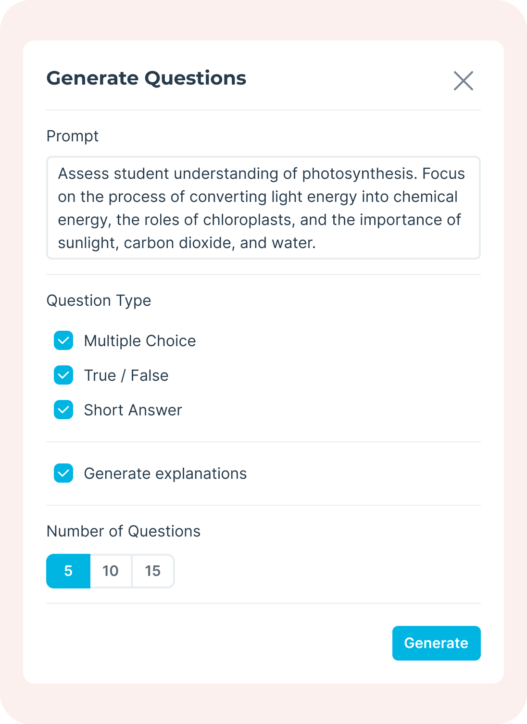
Task: Click the Generate Questions heading
Action: click(146, 77)
